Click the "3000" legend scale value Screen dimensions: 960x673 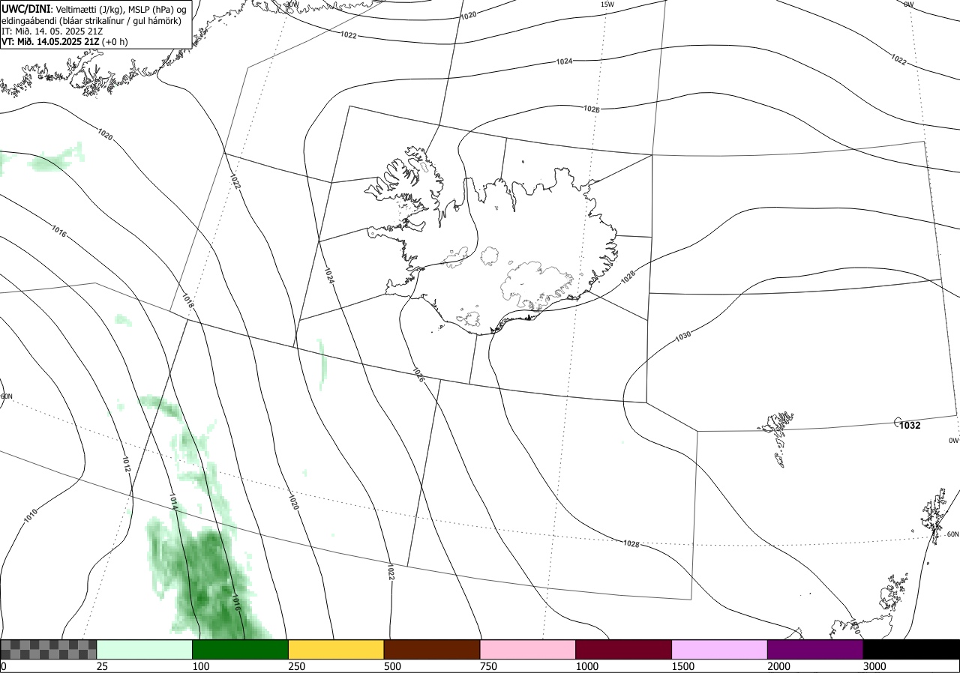pyautogui.click(x=874, y=666)
